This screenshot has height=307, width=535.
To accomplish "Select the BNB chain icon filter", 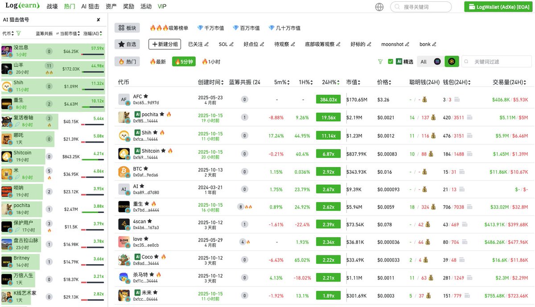I will click(452, 61).
